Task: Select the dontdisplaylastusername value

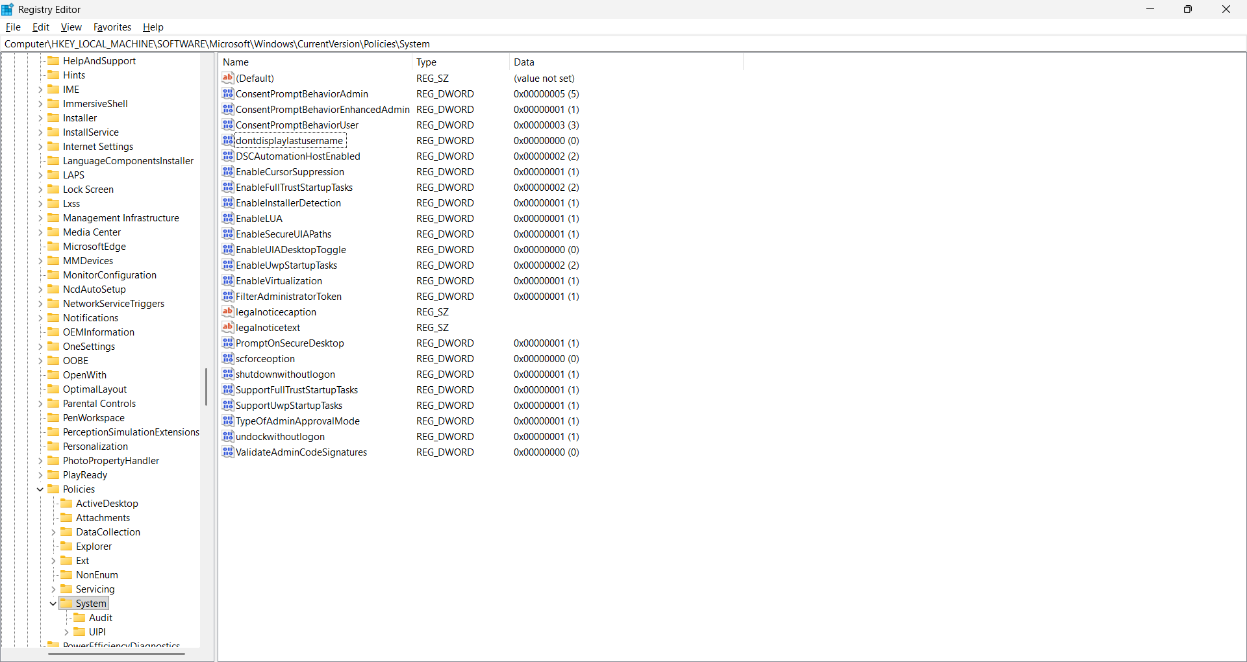Action: (289, 140)
